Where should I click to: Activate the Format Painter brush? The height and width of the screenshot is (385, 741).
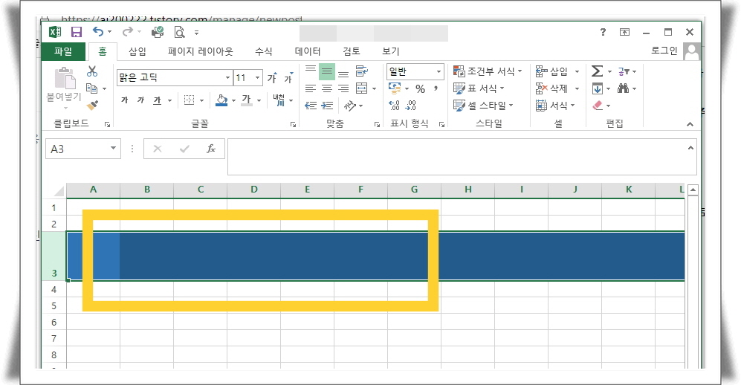(x=93, y=105)
